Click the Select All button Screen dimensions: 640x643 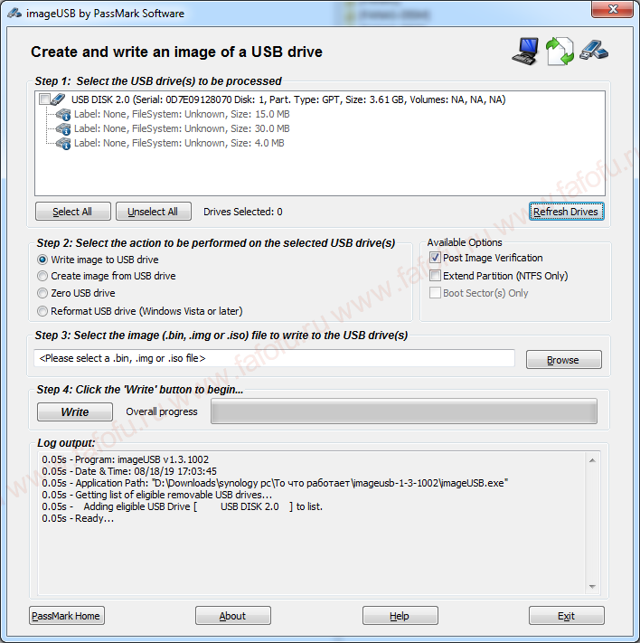[x=73, y=212]
